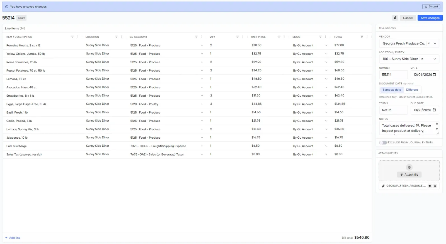Click the paperclip attachment icon beside Cancel
Image resolution: width=446 pixels, height=244 pixels.
[x=395, y=18]
